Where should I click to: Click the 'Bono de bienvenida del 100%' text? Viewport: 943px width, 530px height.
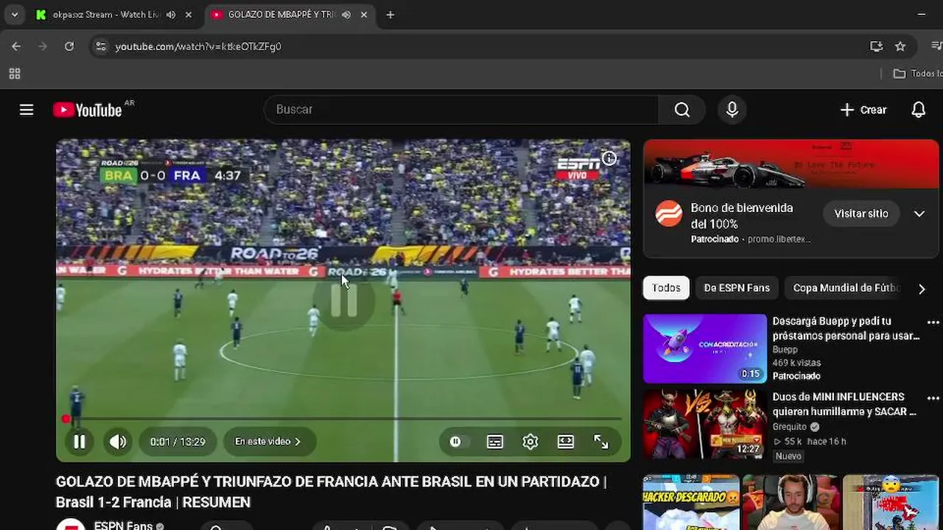742,216
